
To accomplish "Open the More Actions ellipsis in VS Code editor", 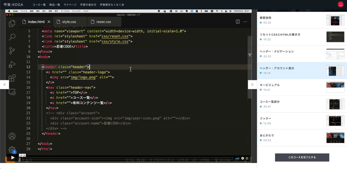I will (x=245, y=22).
